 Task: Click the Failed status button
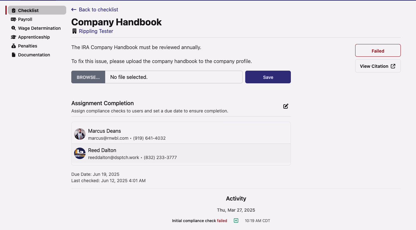(x=378, y=51)
